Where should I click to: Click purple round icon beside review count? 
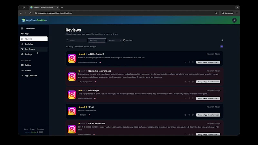[222, 46]
